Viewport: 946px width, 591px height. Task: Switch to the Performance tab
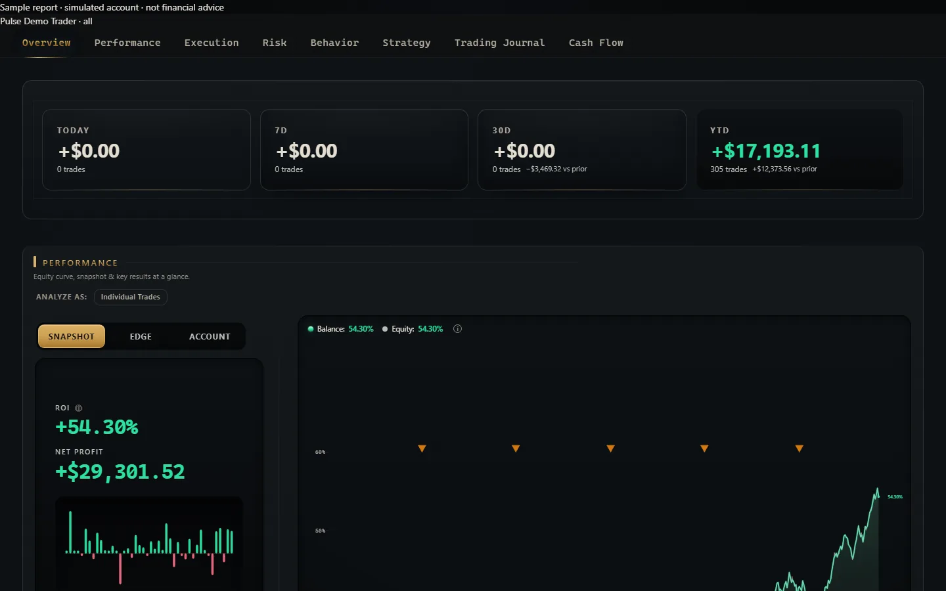(127, 43)
